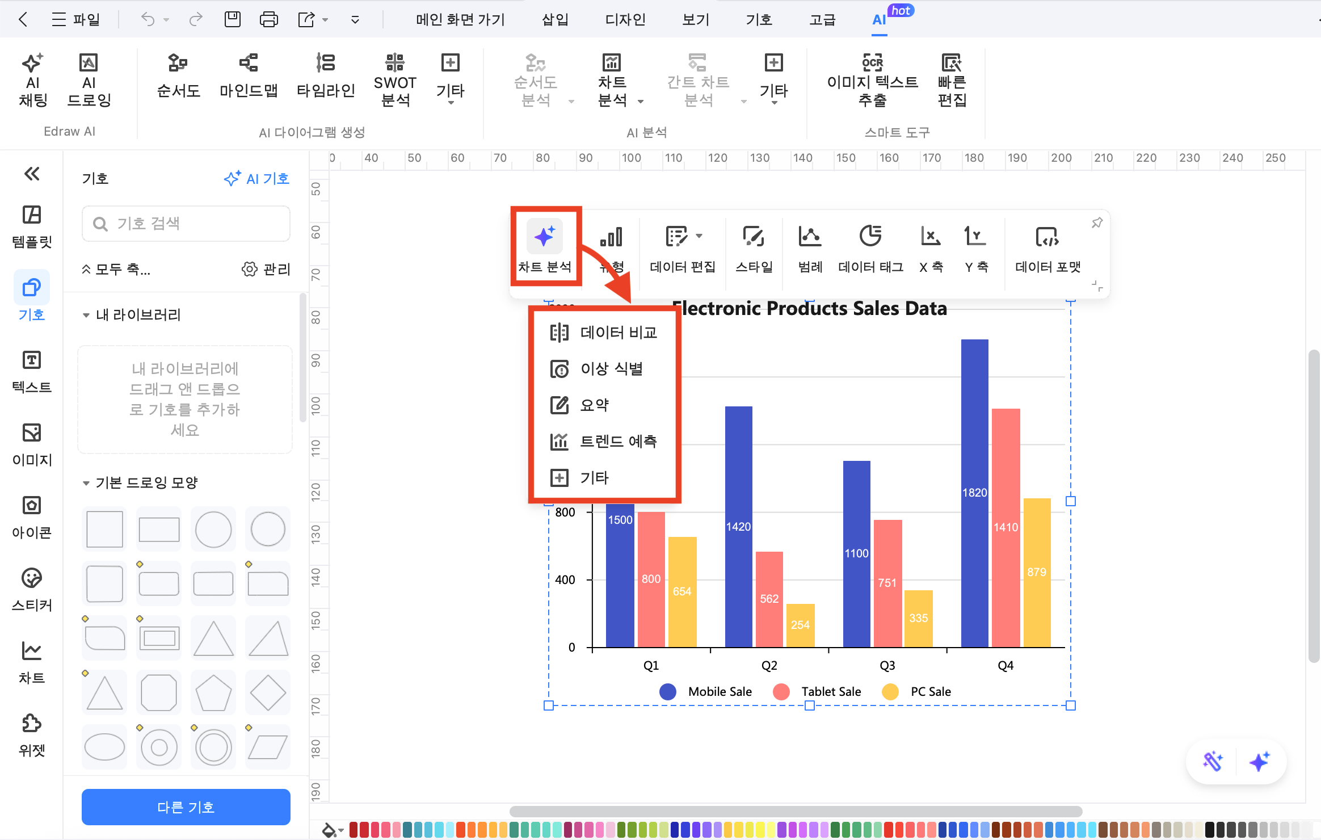Select the pentagon shape thumbnail

click(213, 692)
